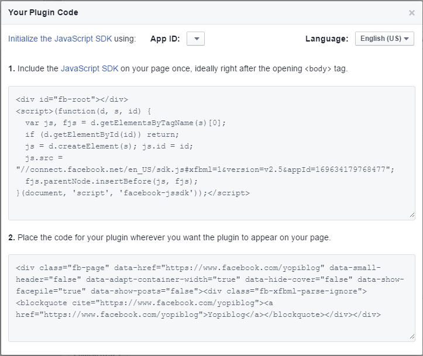This screenshot has width=423, height=356.
Task: Click the blockquote cite line in plugin code
Action: [145, 303]
